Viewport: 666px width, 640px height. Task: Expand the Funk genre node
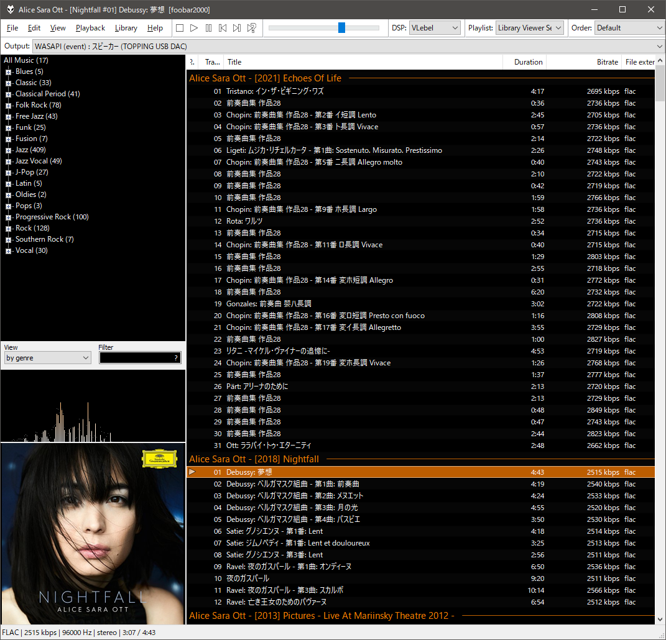[x=8, y=128]
